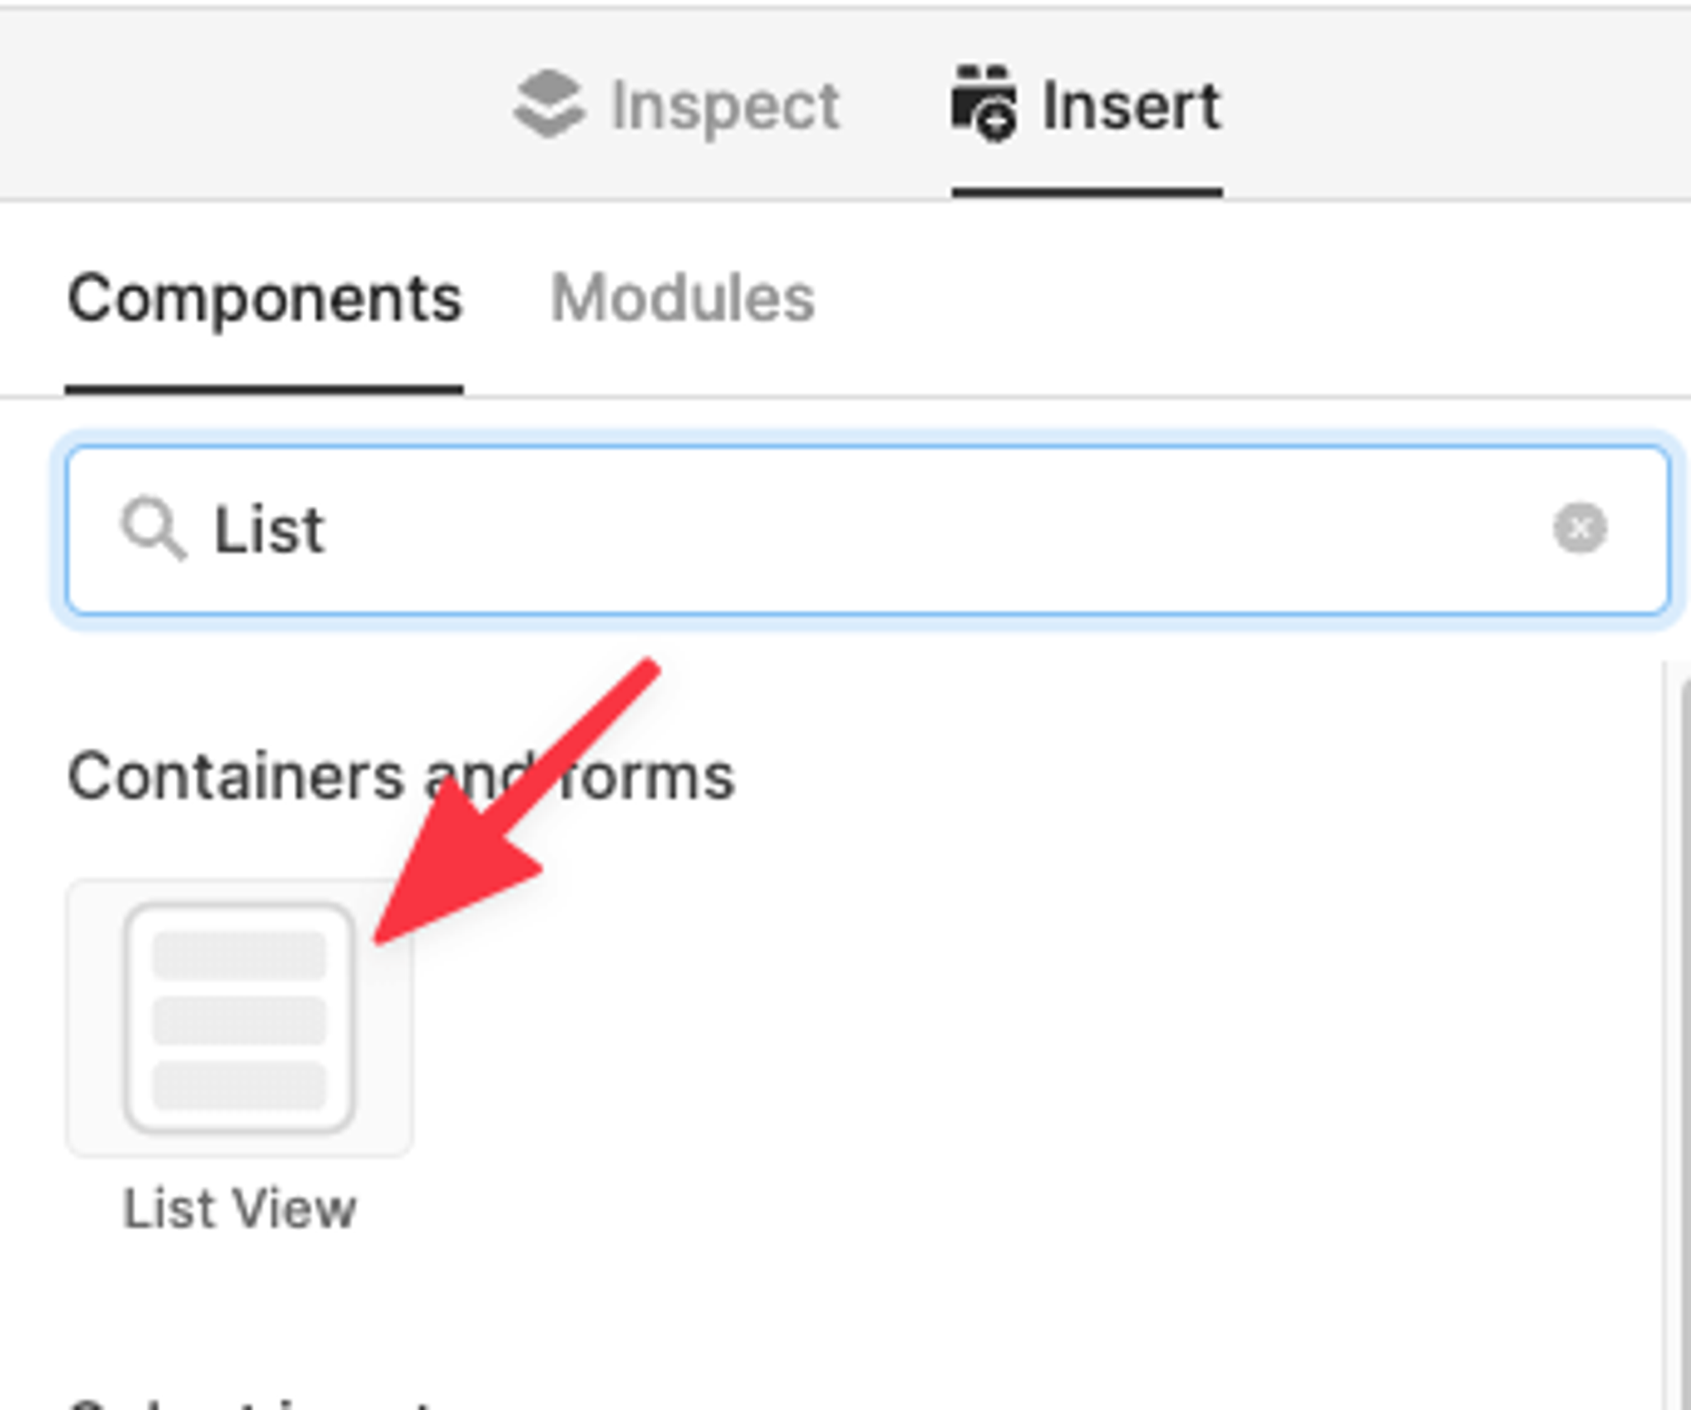Clear the search with the x icon

1579,528
